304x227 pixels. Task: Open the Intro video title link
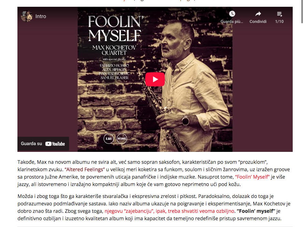click(x=41, y=16)
